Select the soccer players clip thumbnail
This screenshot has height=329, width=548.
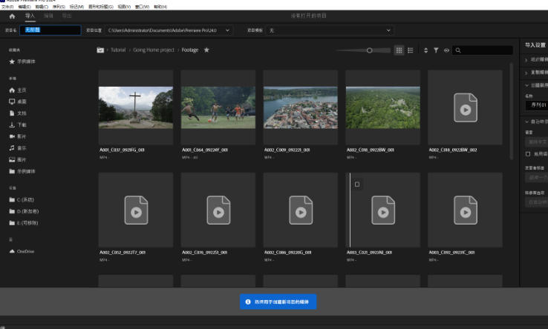218,107
